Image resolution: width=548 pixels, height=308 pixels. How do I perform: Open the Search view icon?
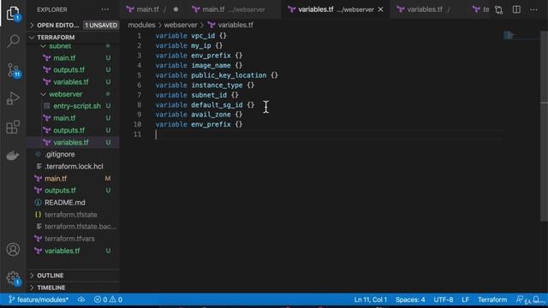tap(13, 41)
